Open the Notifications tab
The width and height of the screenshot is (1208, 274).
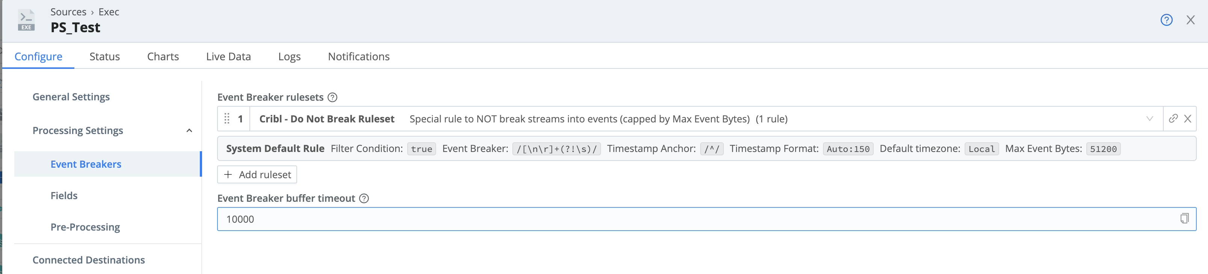coord(358,56)
